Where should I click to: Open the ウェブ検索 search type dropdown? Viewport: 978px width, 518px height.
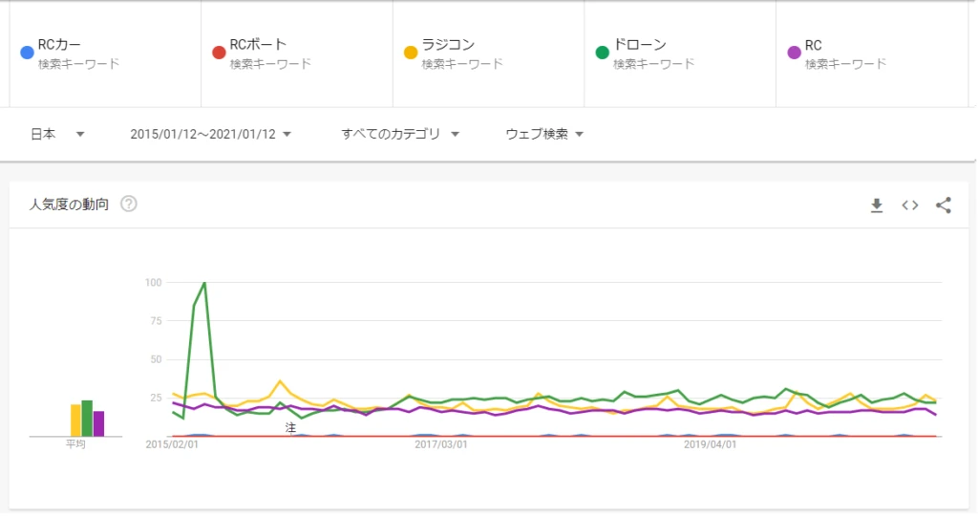pyautogui.click(x=543, y=134)
